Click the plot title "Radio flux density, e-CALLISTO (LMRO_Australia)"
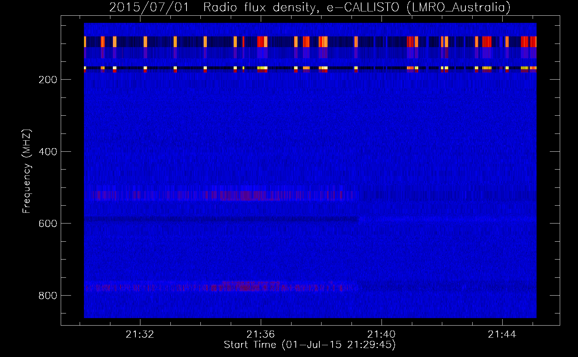578x357 pixels. [x=357, y=7]
